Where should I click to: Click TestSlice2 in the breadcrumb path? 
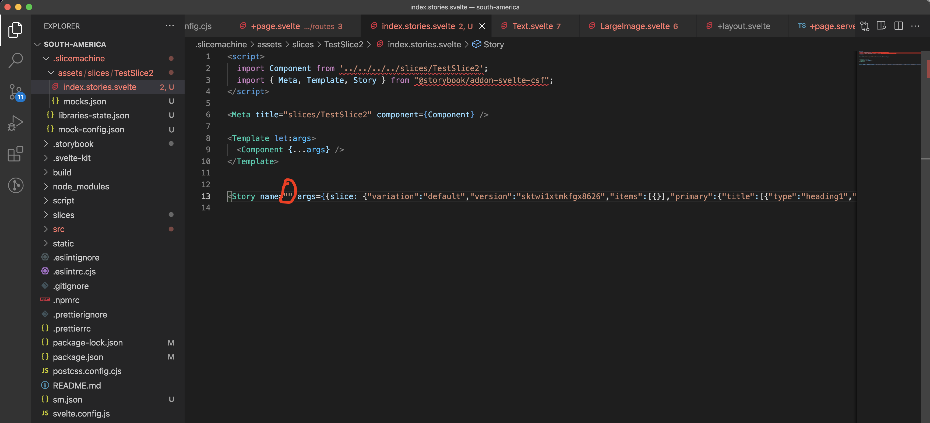click(343, 44)
